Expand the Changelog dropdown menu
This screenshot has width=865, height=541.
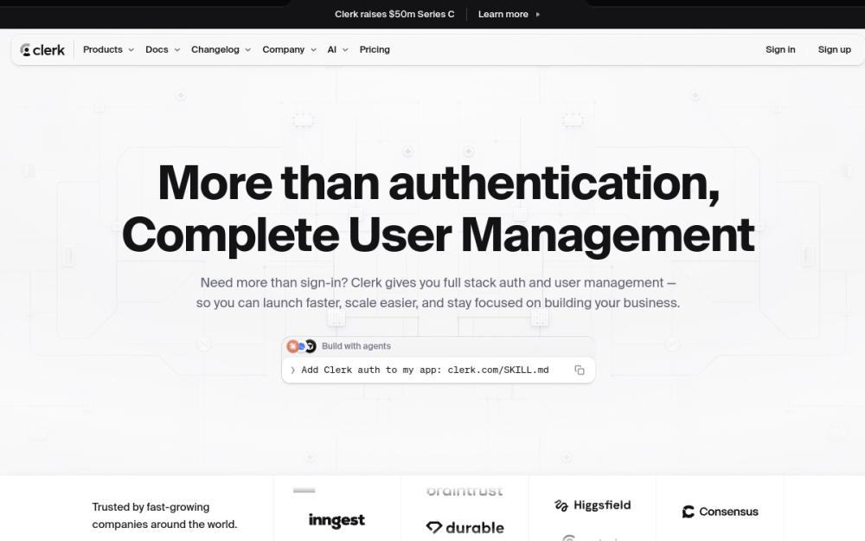pos(221,49)
